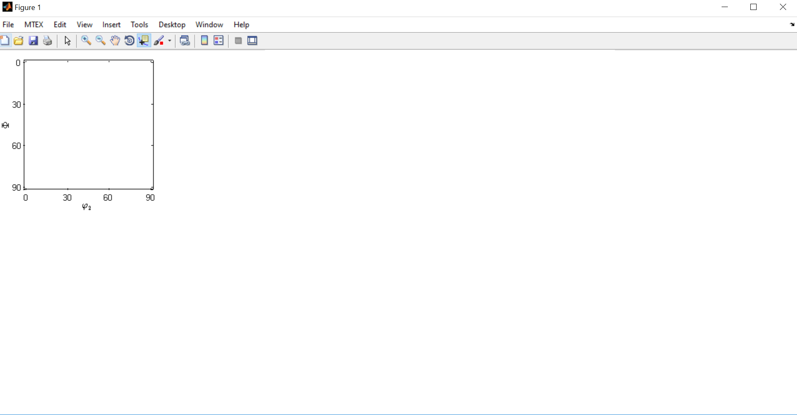Insert a colorbar using its toolbar icon
The width and height of the screenshot is (797, 415).
(x=204, y=40)
